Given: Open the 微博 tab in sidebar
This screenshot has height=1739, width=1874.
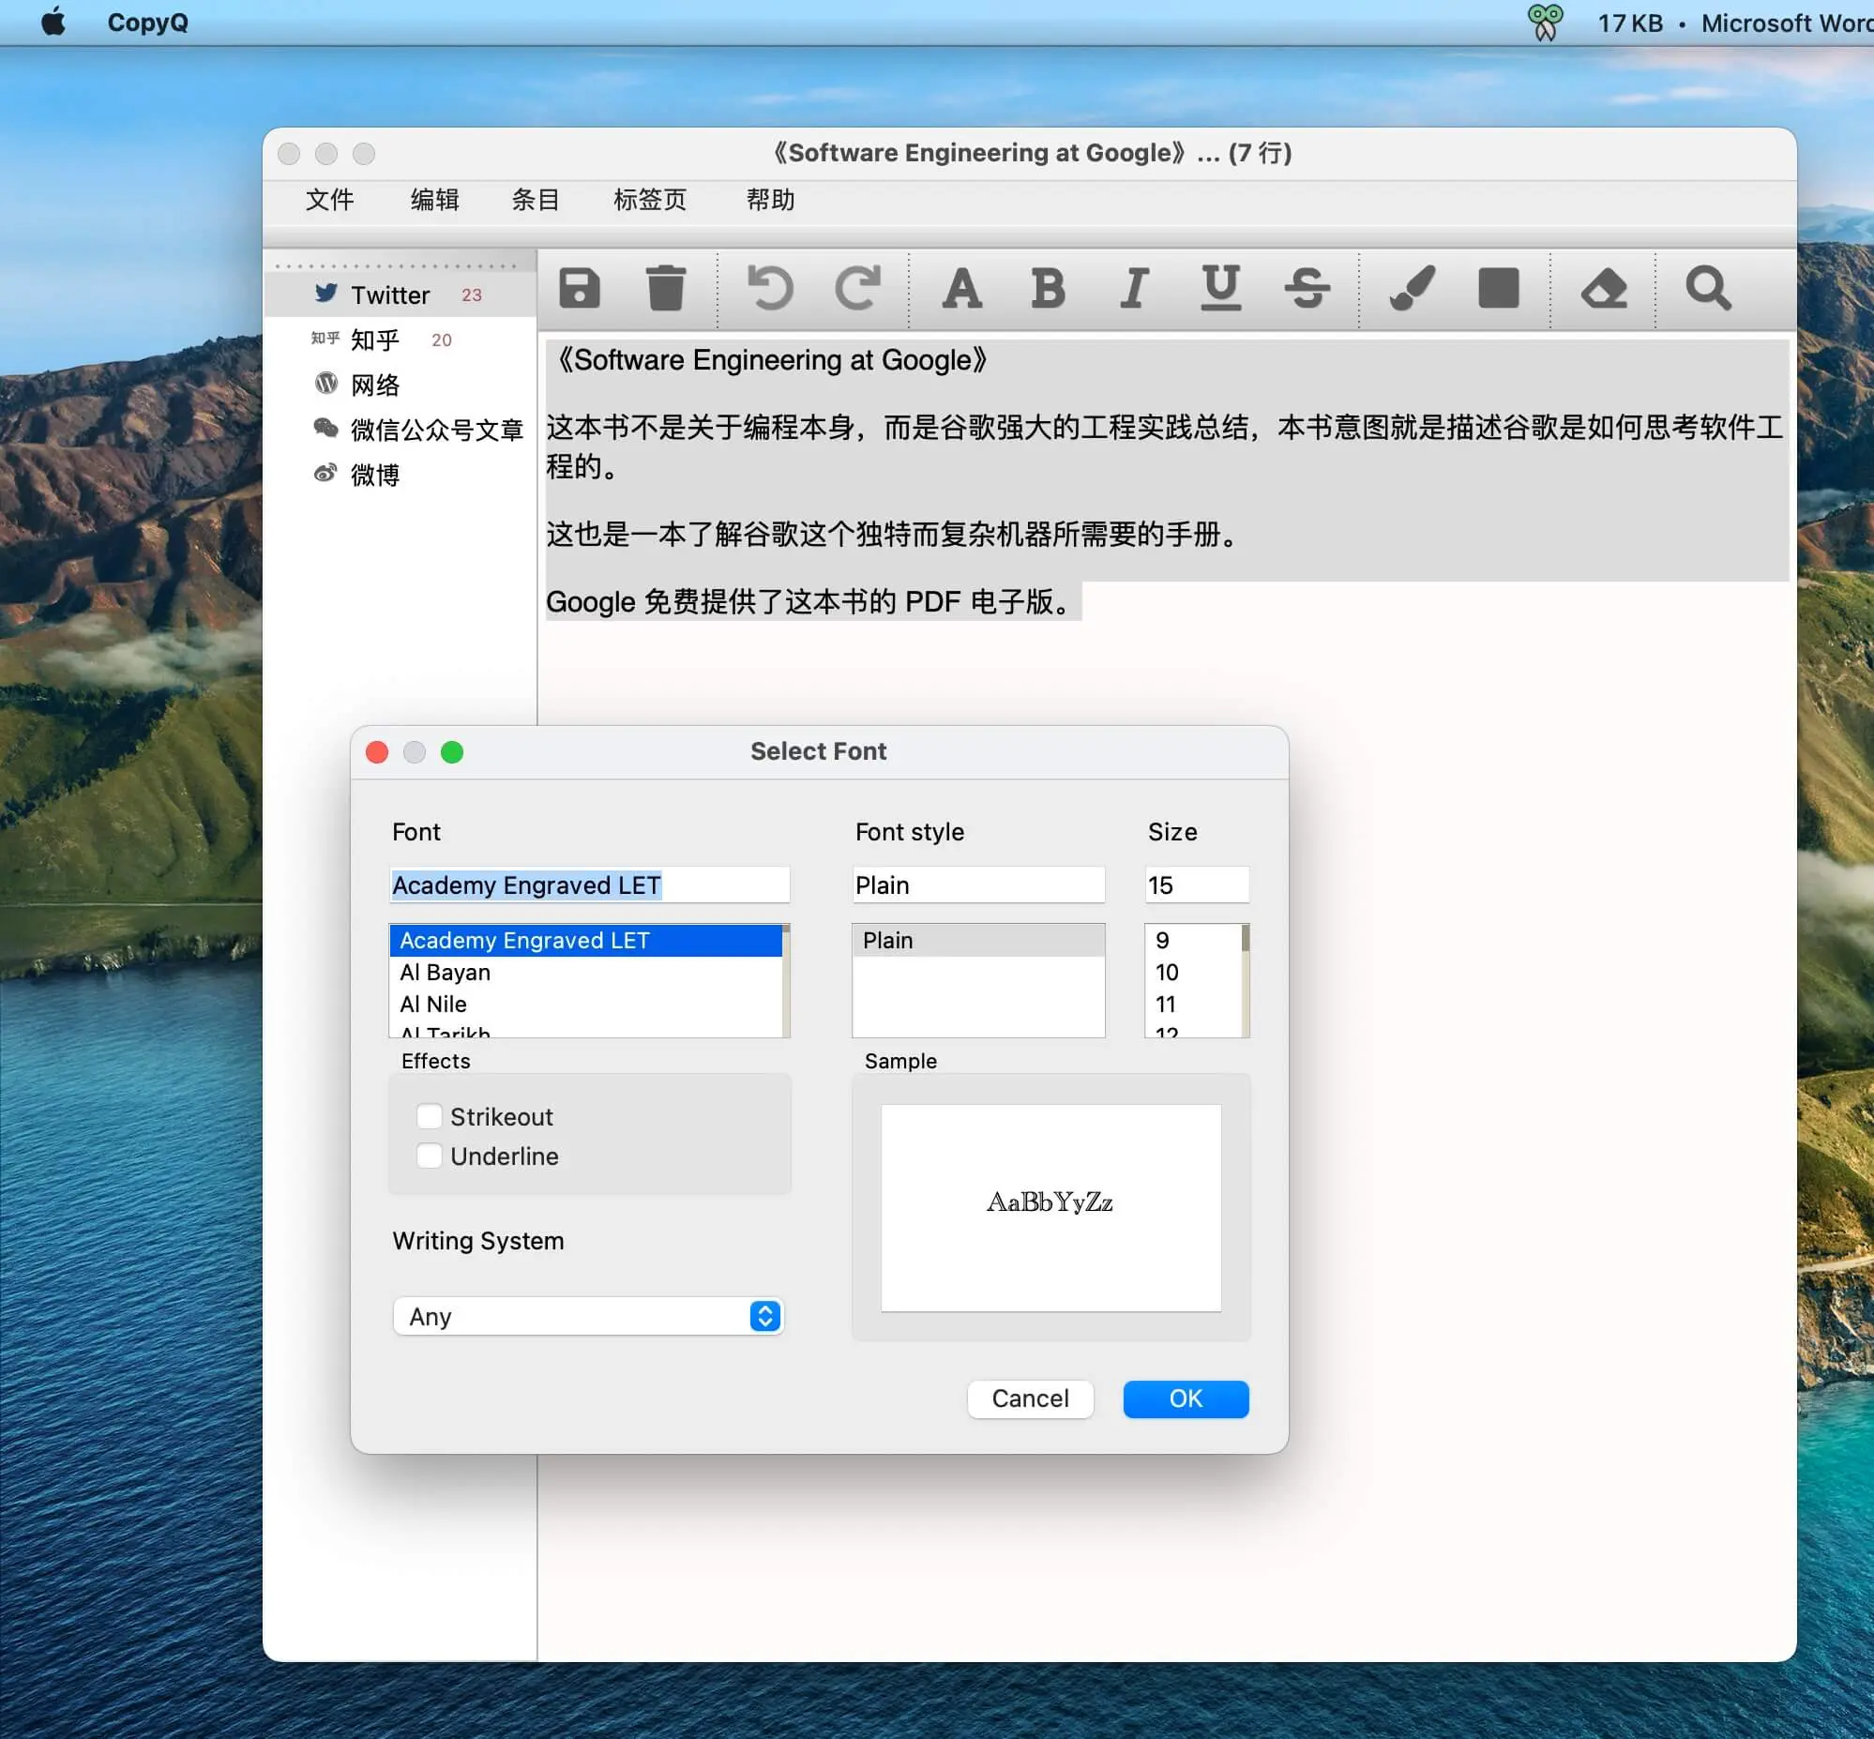Looking at the screenshot, I should pos(400,476).
